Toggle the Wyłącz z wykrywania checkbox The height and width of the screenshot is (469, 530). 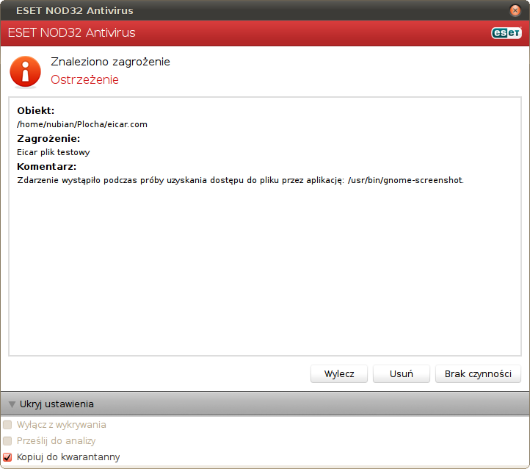(x=7, y=425)
